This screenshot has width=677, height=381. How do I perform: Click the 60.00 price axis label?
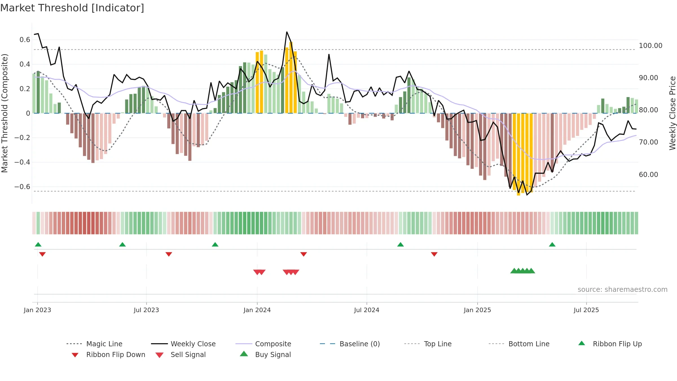[649, 175]
